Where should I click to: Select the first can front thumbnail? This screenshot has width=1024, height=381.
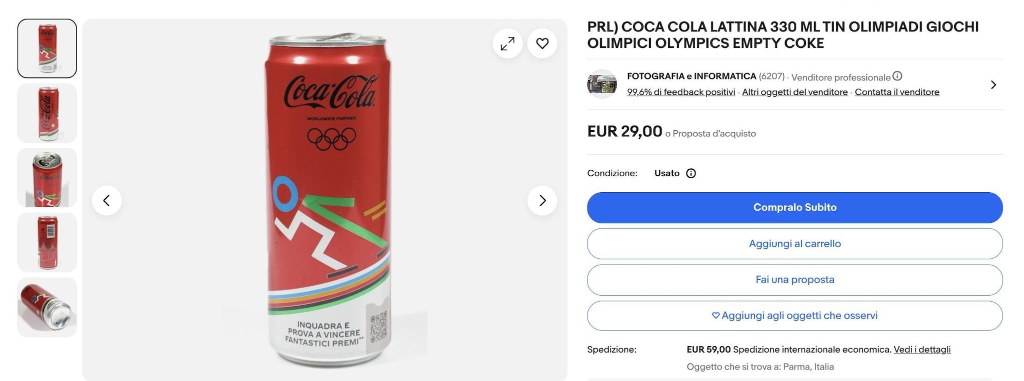coord(47,48)
